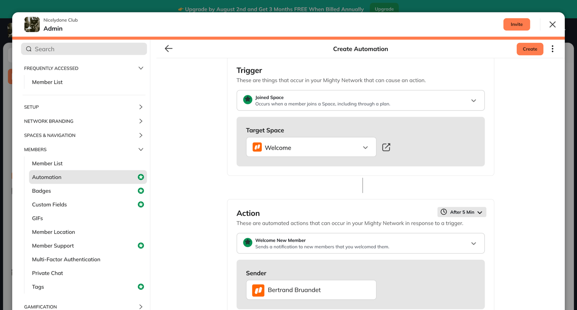This screenshot has width=577, height=310.
Task: Open the Welcome New Member action dropdown
Action: point(361,243)
